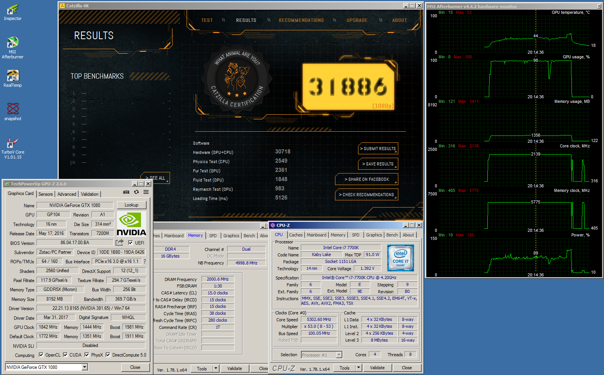Click SUBMIT RESULTS button in Catzilla
Screen dimensions: 604x375
click(378, 149)
